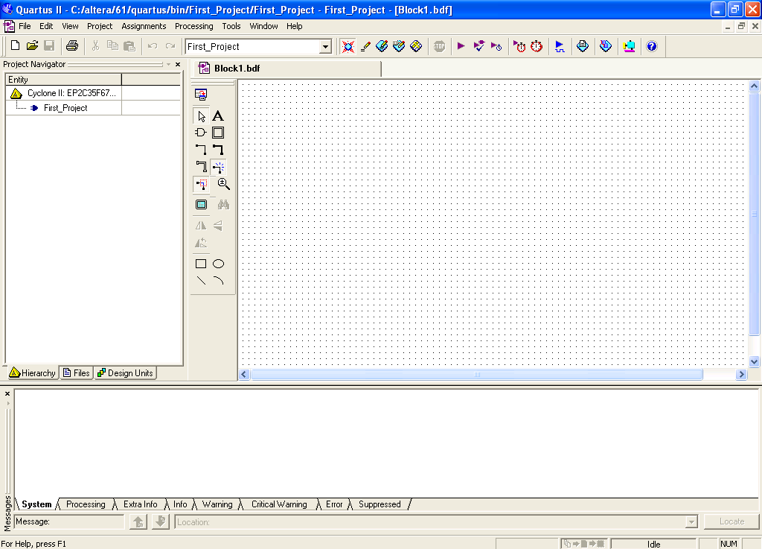Image resolution: width=762 pixels, height=549 pixels.
Task: Open the Assignments menu
Action: click(x=144, y=26)
